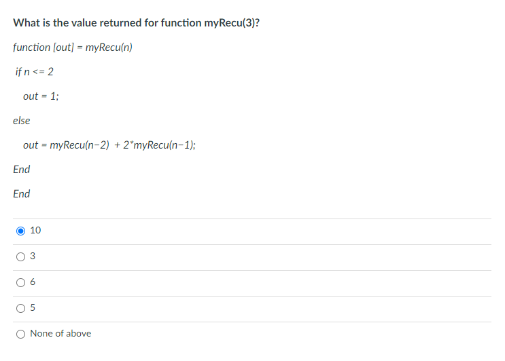Click the "out = 1;" code line
The image size is (505, 361).
[x=41, y=96]
